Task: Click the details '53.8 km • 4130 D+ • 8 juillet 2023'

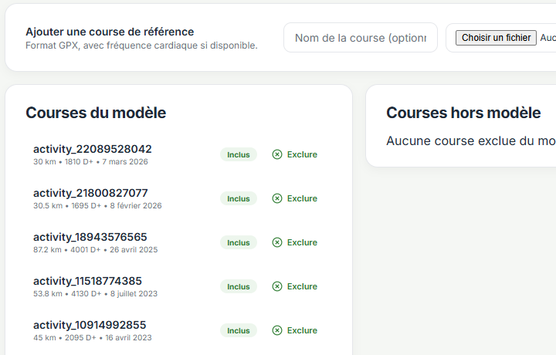Action: coord(96,293)
